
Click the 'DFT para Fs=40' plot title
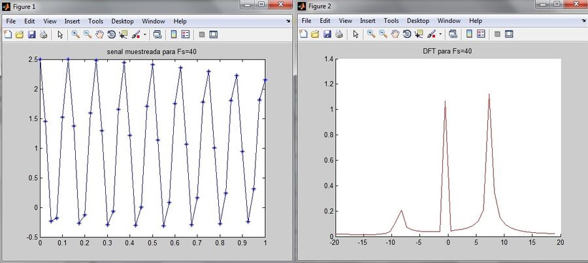(448, 51)
